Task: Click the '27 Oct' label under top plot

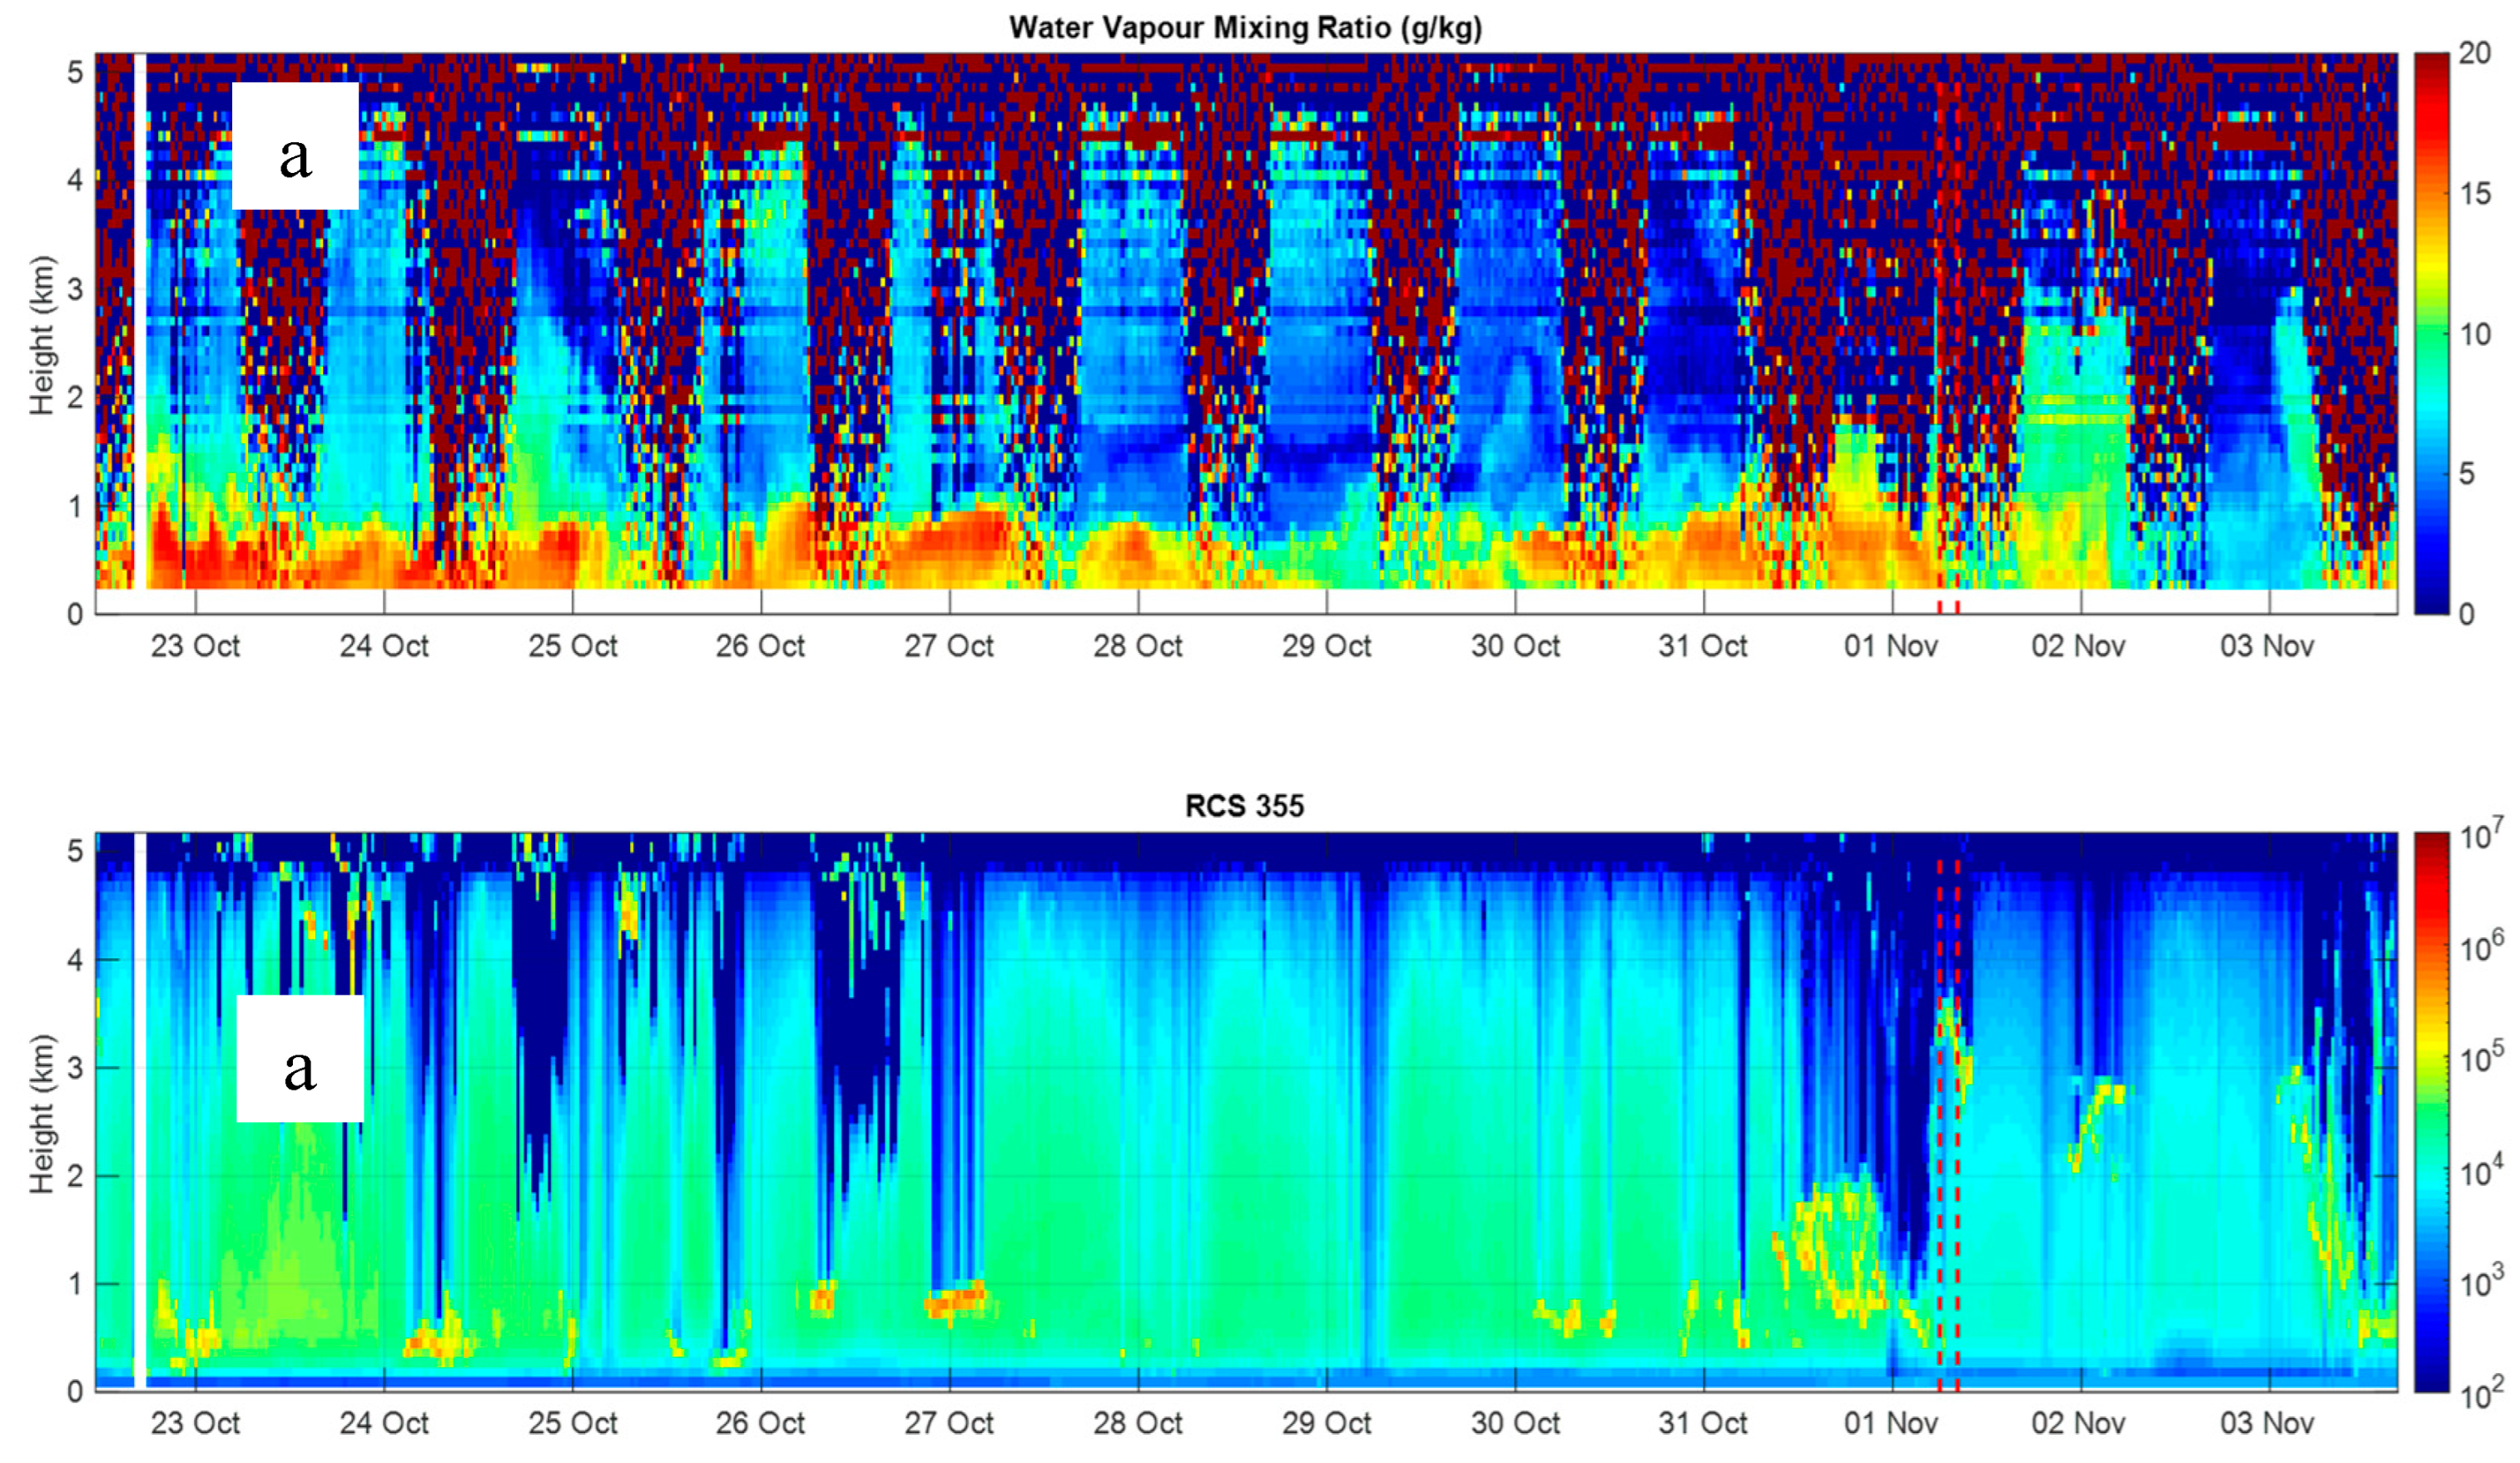Action: pos(949,646)
